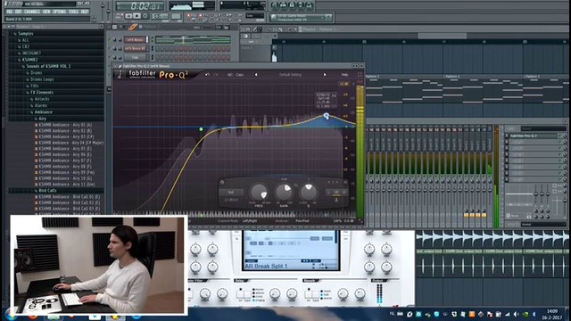Open the Piano Roll via top shortcut icon
Screen dimensions: 571x321
point(292,5)
